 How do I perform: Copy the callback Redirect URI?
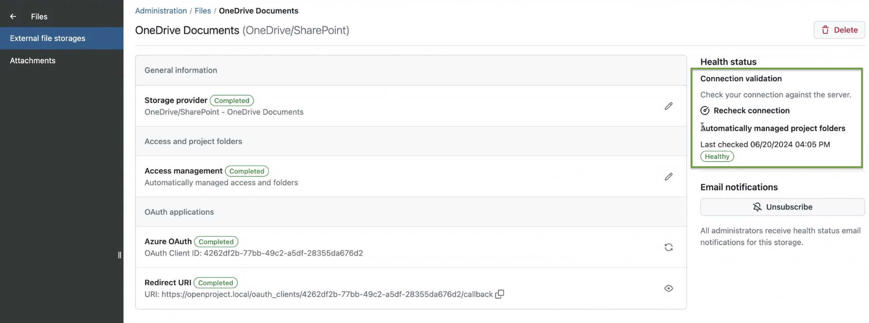click(499, 294)
